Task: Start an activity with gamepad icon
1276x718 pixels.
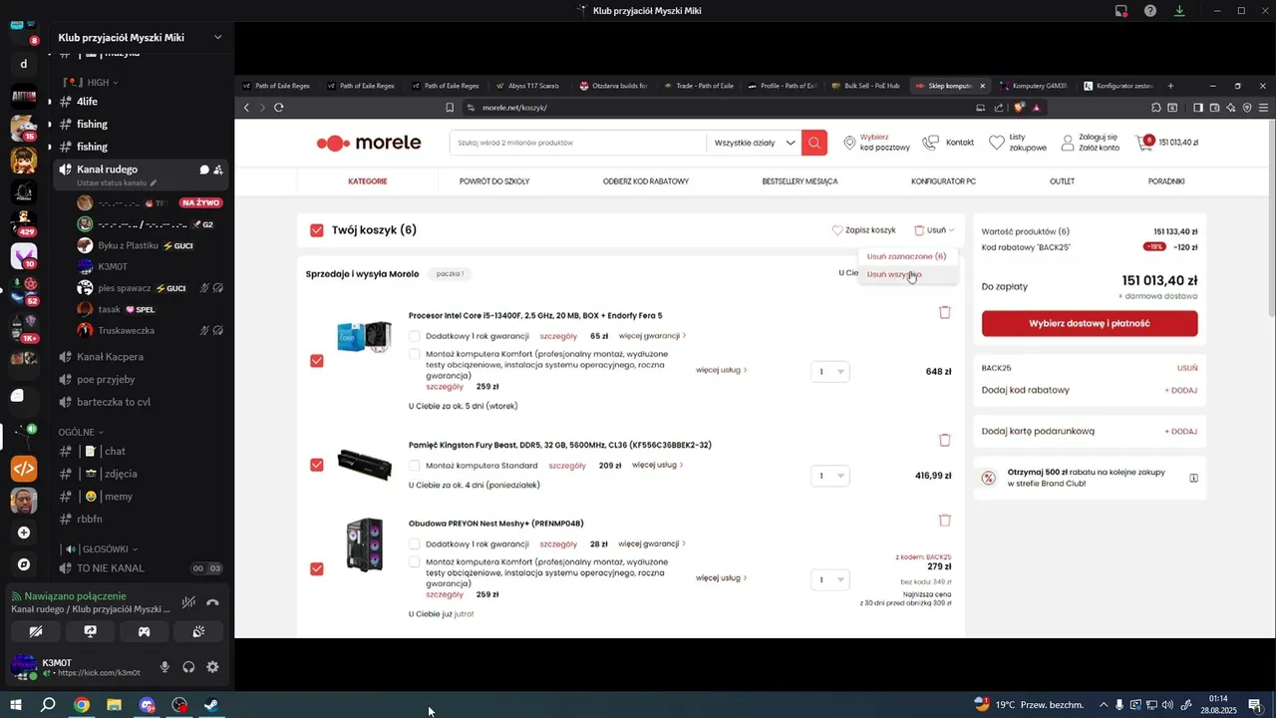Action: click(x=144, y=631)
